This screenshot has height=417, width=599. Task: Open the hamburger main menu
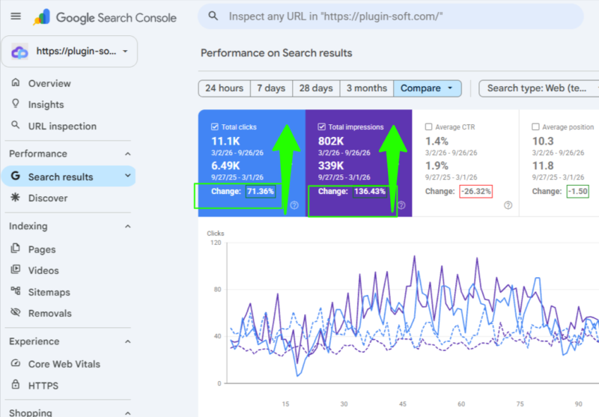[16, 16]
